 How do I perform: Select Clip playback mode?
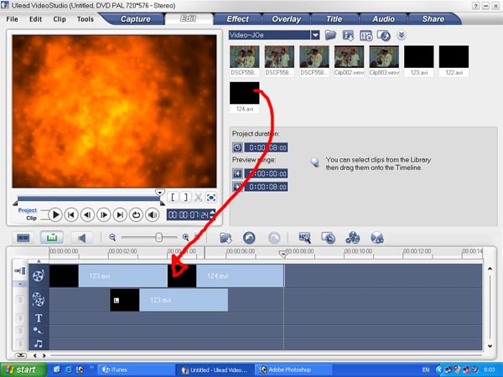pyautogui.click(x=31, y=218)
